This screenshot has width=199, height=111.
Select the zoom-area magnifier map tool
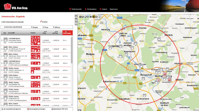pyautogui.click(x=85, y=17)
